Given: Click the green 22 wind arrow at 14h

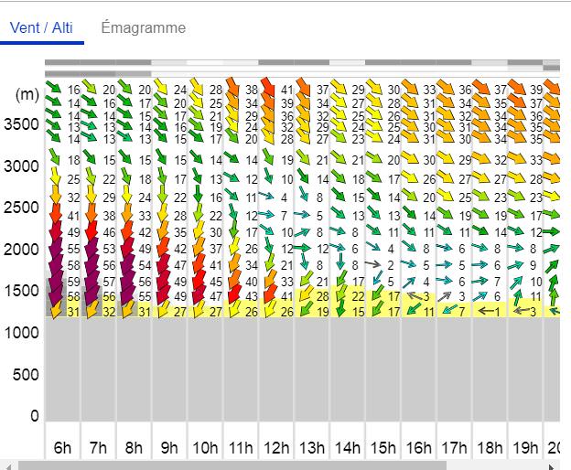Looking at the screenshot, I should click(x=341, y=294).
